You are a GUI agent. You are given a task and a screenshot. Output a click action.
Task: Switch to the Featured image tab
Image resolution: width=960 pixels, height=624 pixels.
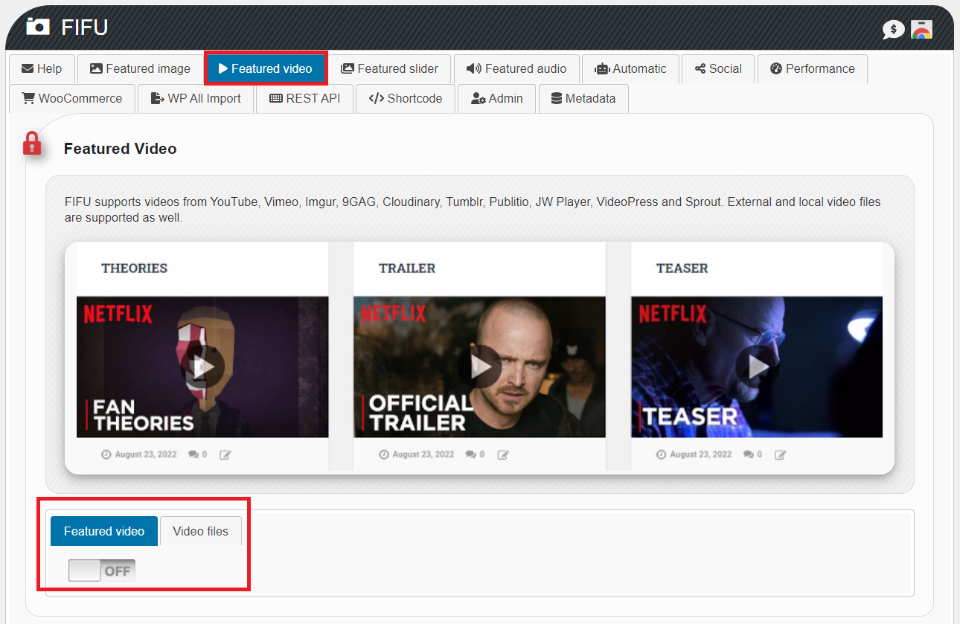(140, 69)
